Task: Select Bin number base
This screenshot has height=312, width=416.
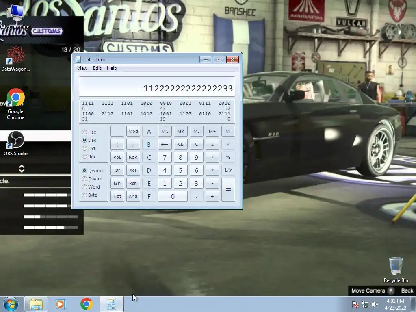Action: click(89, 156)
